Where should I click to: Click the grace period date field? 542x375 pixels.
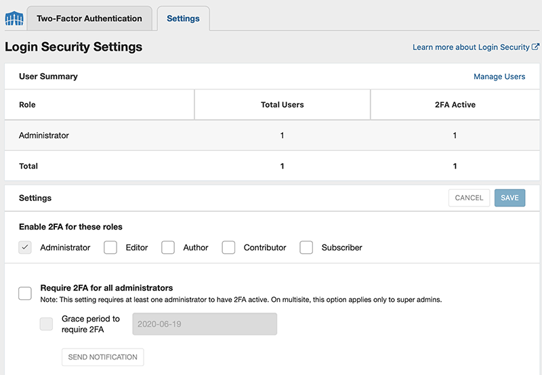click(x=205, y=324)
